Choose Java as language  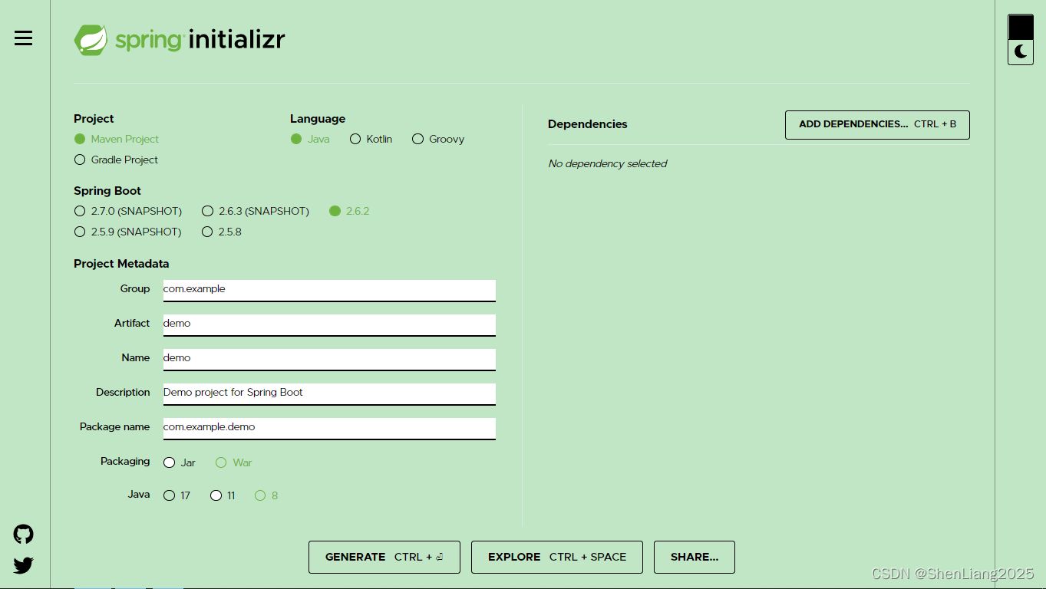pyautogui.click(x=310, y=139)
